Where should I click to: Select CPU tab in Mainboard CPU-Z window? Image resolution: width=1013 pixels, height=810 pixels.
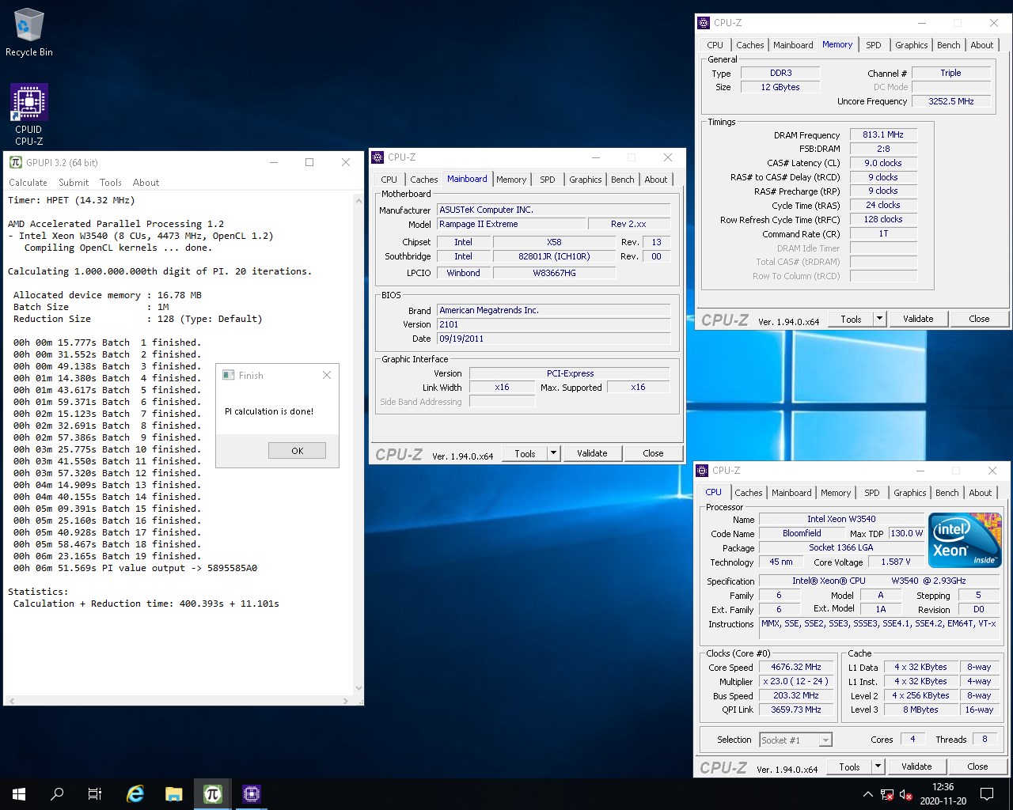pyautogui.click(x=389, y=180)
